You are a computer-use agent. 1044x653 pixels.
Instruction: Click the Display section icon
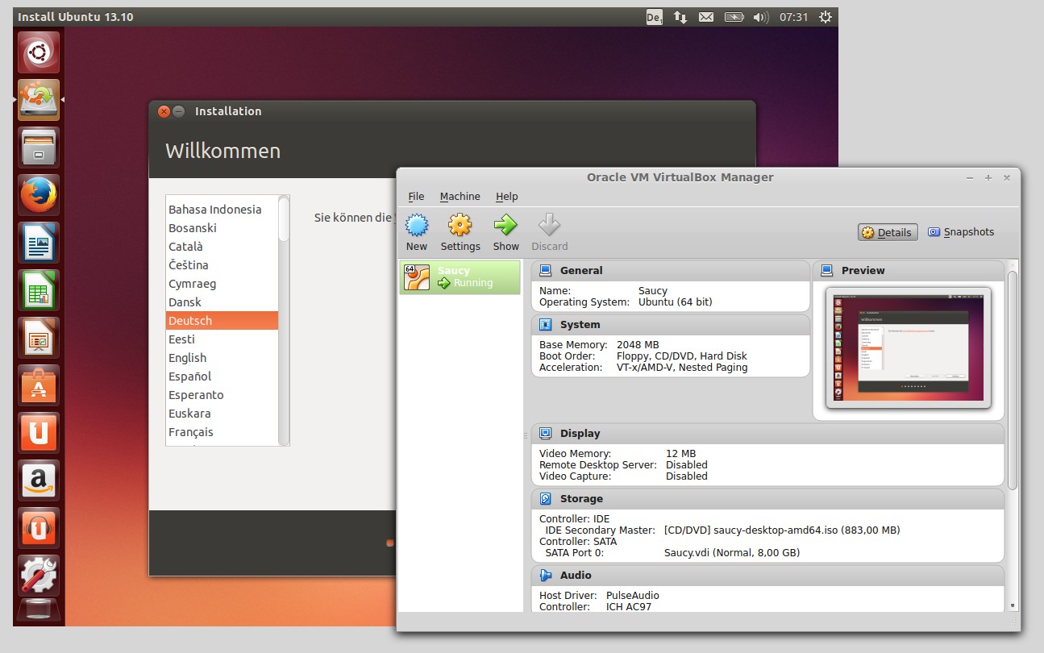pos(546,434)
